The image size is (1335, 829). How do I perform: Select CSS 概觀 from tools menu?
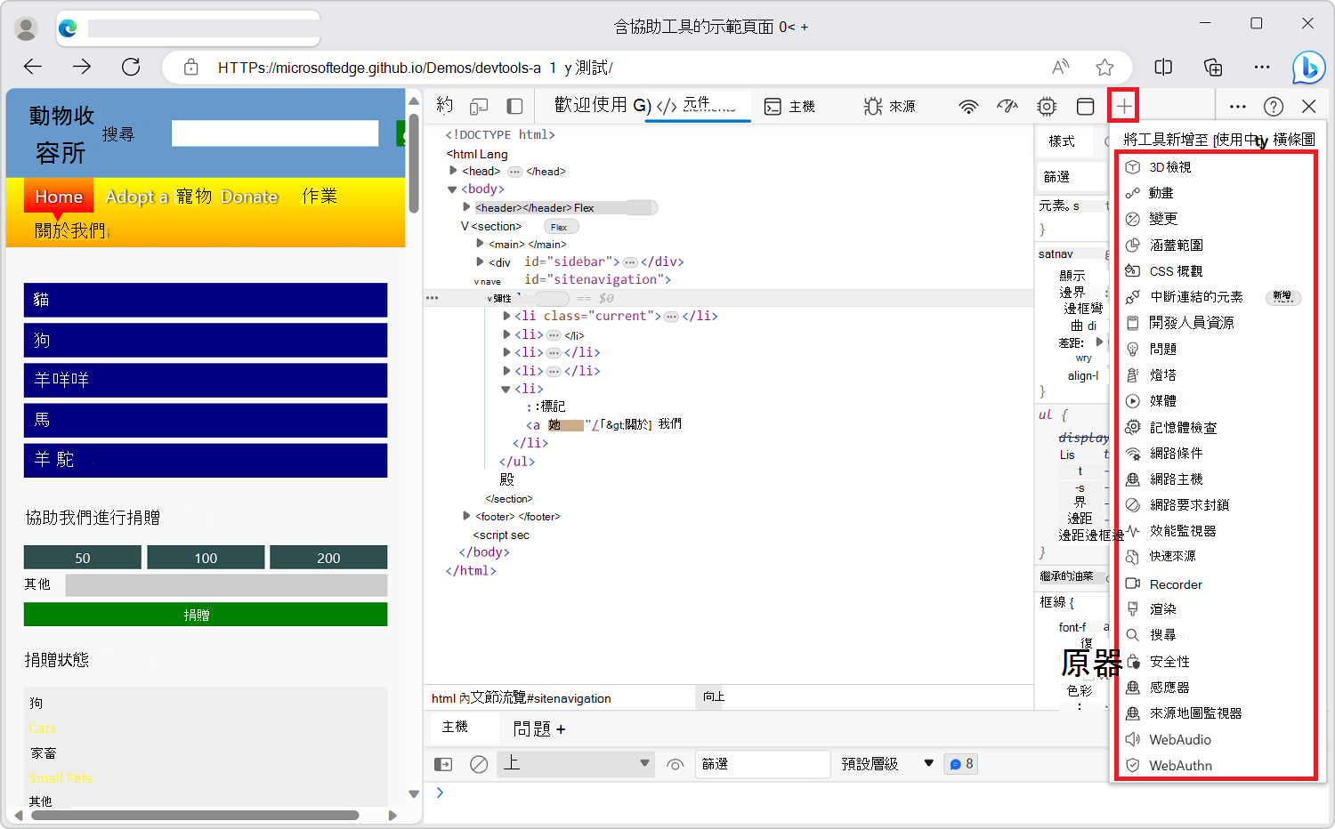coord(1216,270)
